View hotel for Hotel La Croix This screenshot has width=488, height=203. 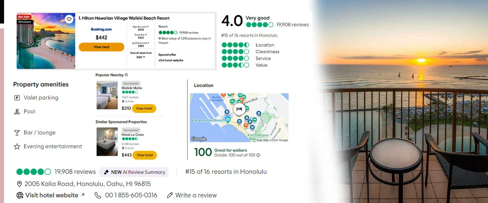(x=145, y=155)
